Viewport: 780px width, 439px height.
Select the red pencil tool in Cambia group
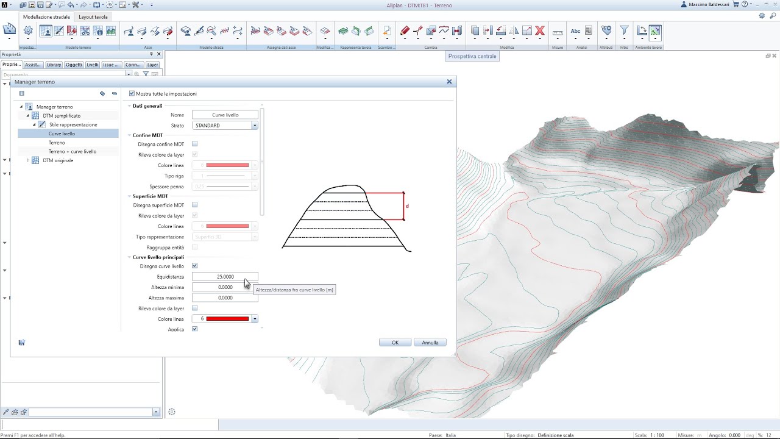point(405,31)
